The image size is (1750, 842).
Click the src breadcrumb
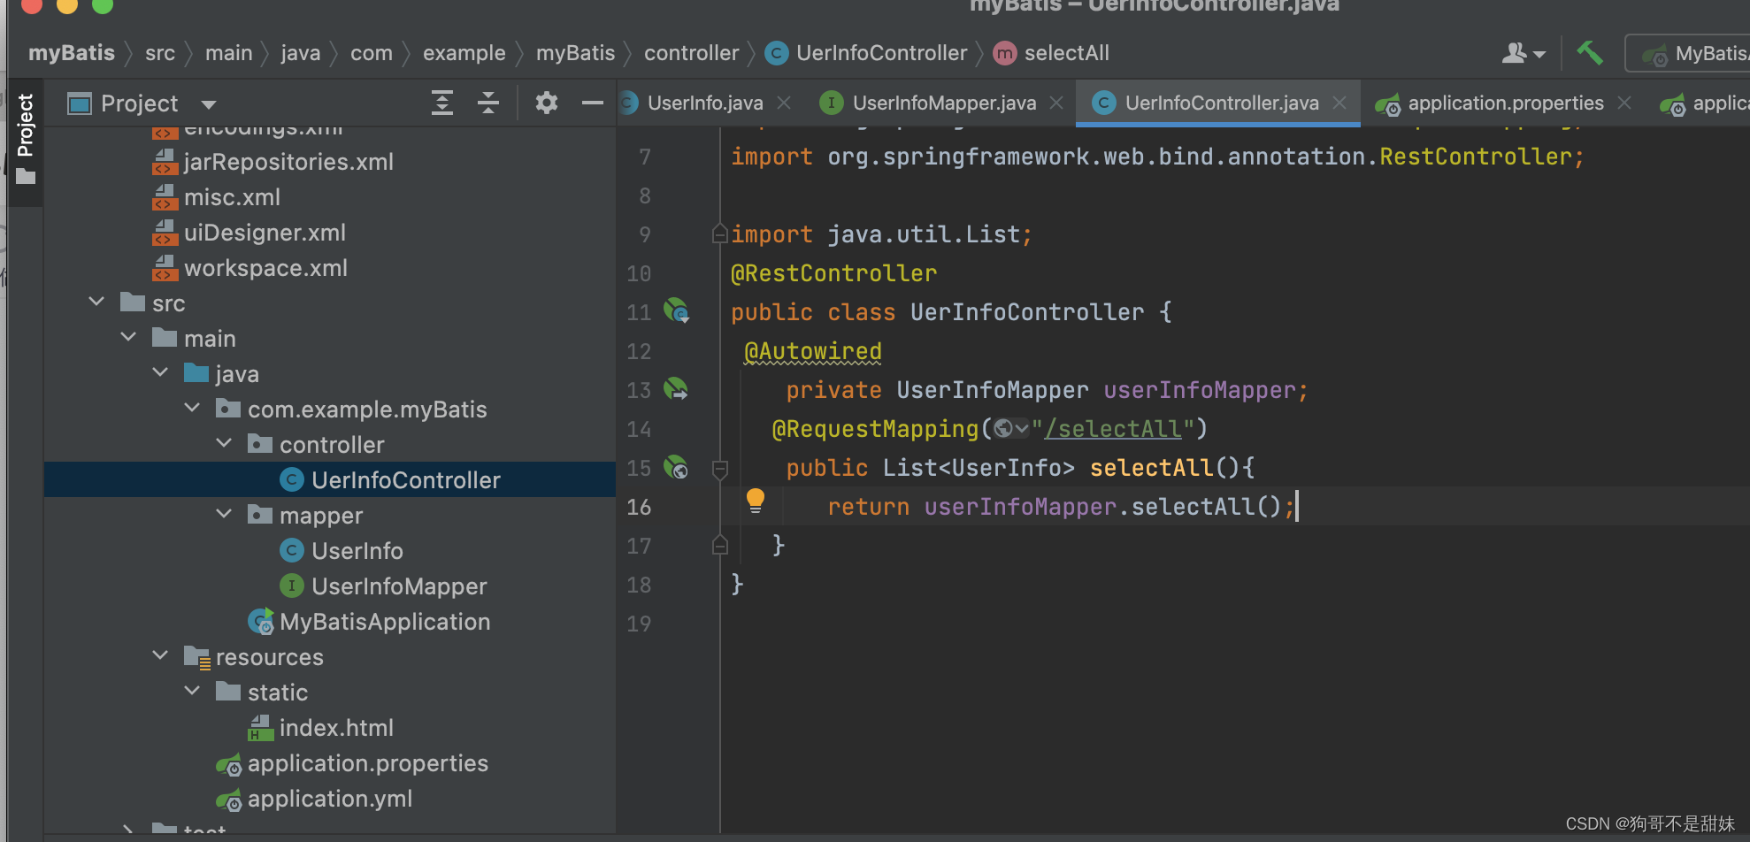(x=160, y=53)
